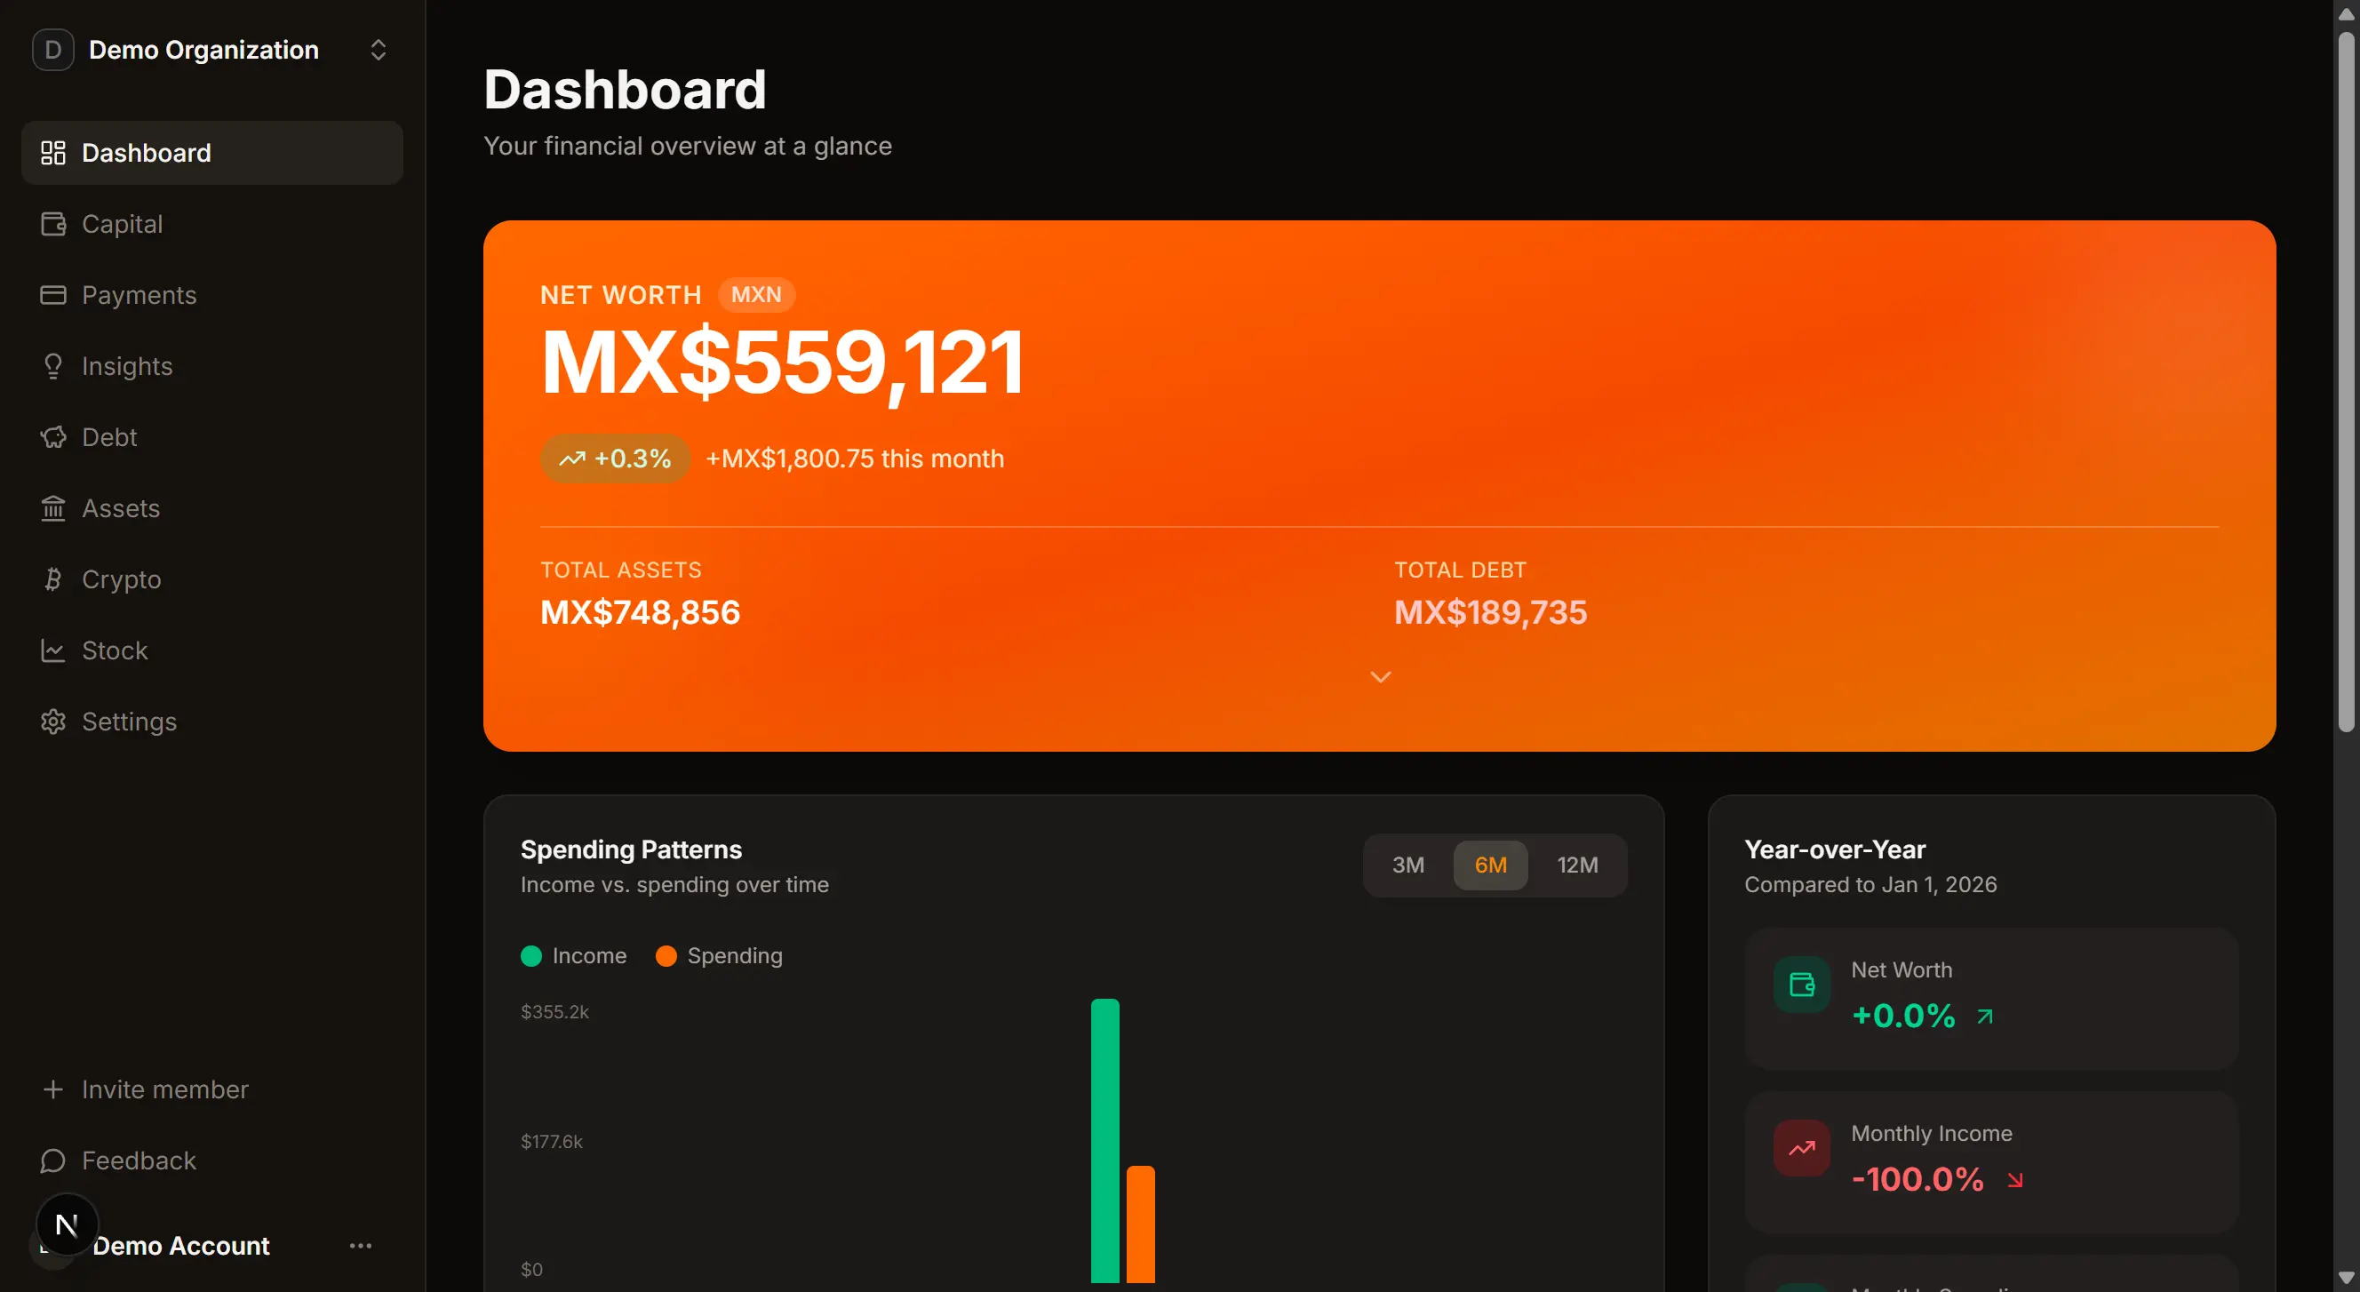Expand net worth card with down chevron
This screenshot has width=2360, height=1292.
pos(1380,676)
